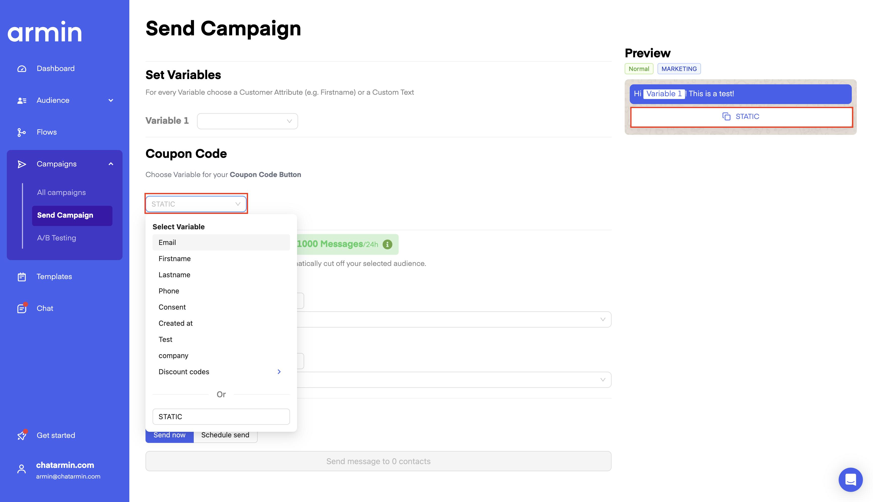Open the support chat bubble widget
Image resolution: width=873 pixels, height=502 pixels.
(850, 479)
